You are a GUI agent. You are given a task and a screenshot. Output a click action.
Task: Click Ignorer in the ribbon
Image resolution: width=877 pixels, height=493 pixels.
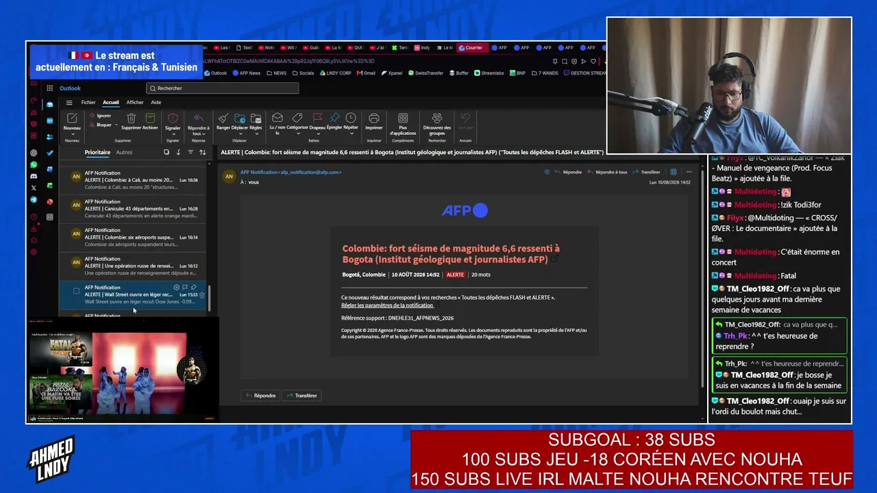[x=100, y=116]
